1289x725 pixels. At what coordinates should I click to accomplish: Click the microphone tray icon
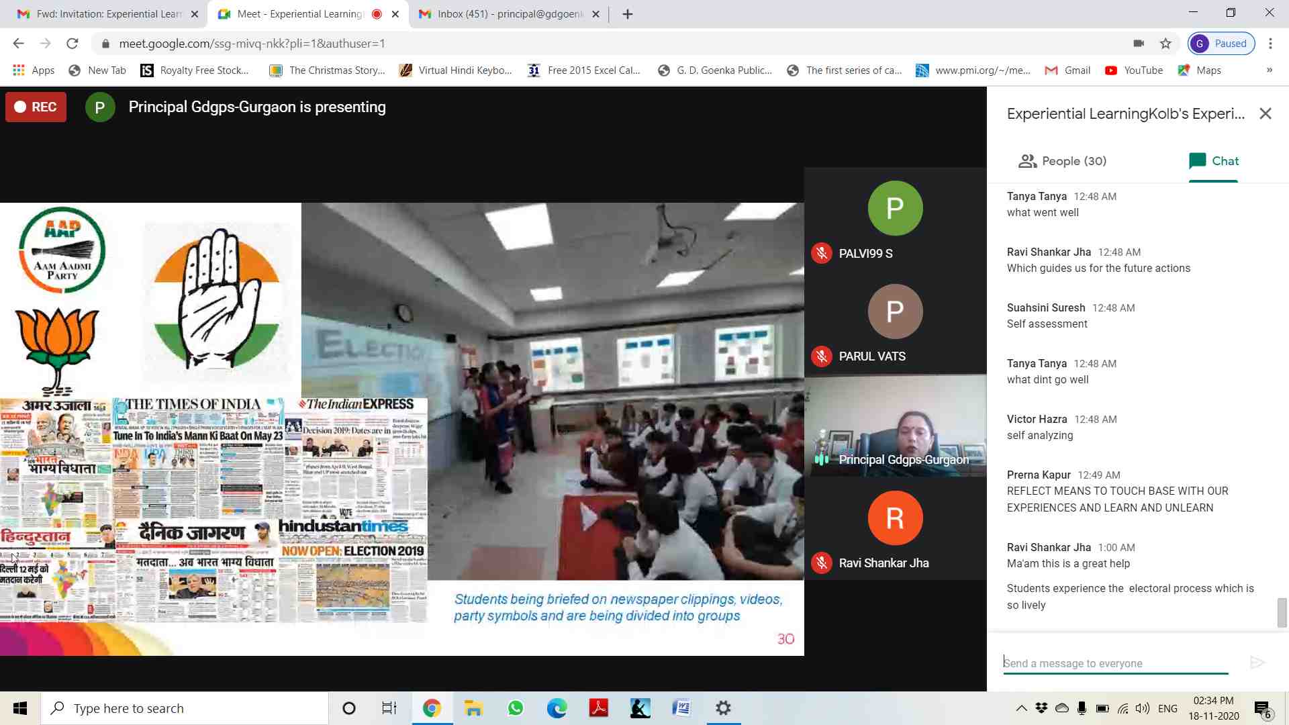point(1082,708)
